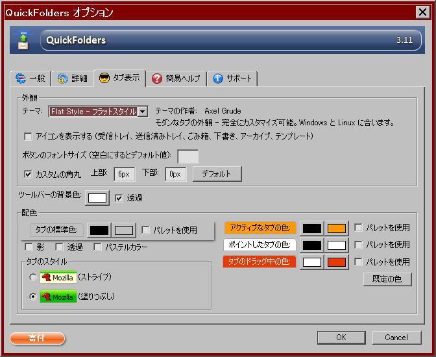The height and width of the screenshot is (357, 436).
Task: Close the QuickFolders オプション dialog
Action: (422, 12)
